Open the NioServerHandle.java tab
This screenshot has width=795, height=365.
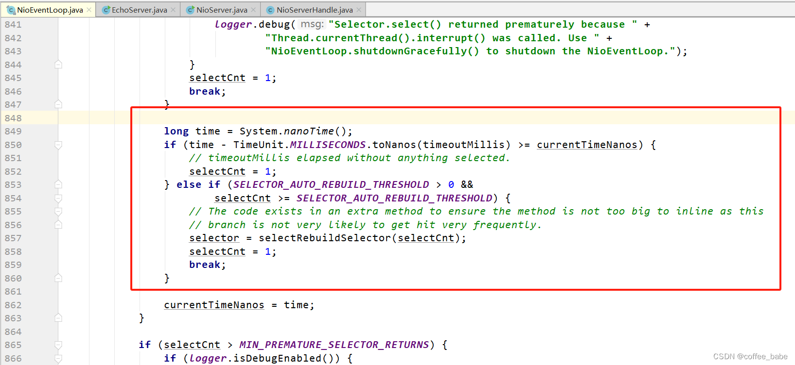click(315, 10)
